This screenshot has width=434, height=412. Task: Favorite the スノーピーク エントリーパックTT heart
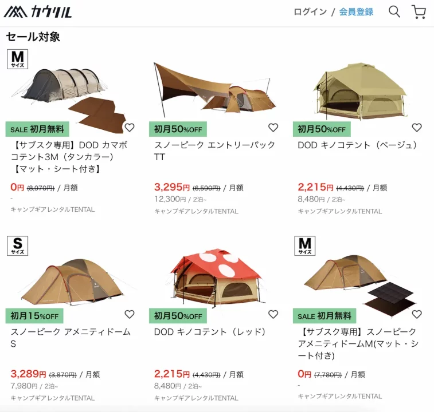pyautogui.click(x=273, y=128)
